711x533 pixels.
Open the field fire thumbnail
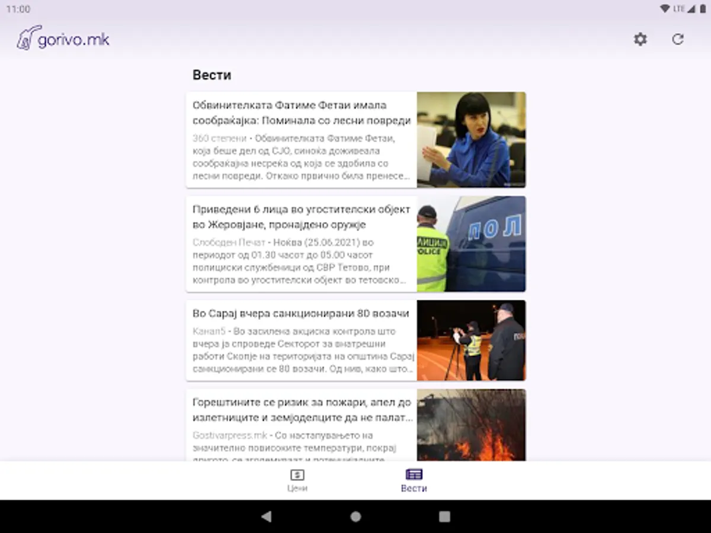click(x=471, y=425)
